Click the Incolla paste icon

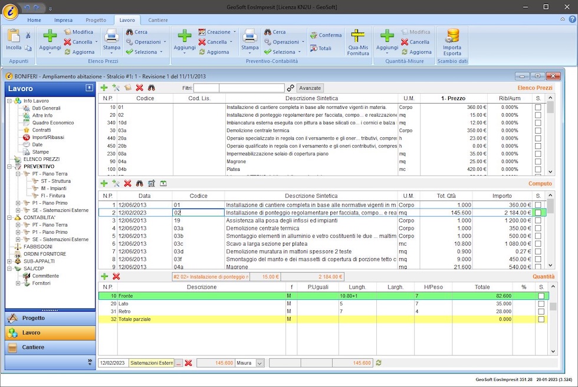(x=13, y=36)
